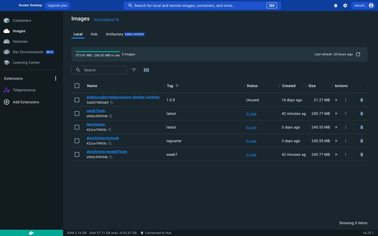Run the ikechukwu image
Viewport: 378px width, 236px height.
(336, 127)
